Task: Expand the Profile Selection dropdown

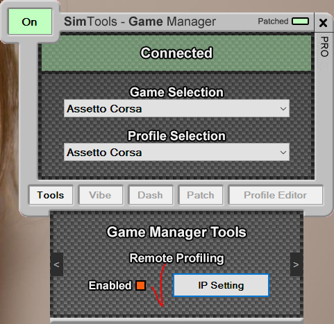Action: coord(176,152)
